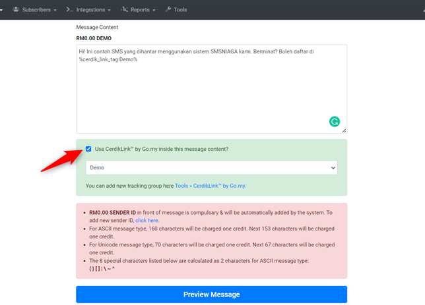This screenshot has width=425, height=305.
Task: Click the Subscribers people icon
Action: [x=15, y=10]
